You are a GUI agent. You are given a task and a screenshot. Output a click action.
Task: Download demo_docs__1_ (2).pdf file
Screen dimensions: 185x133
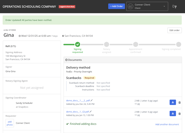point(173,113)
